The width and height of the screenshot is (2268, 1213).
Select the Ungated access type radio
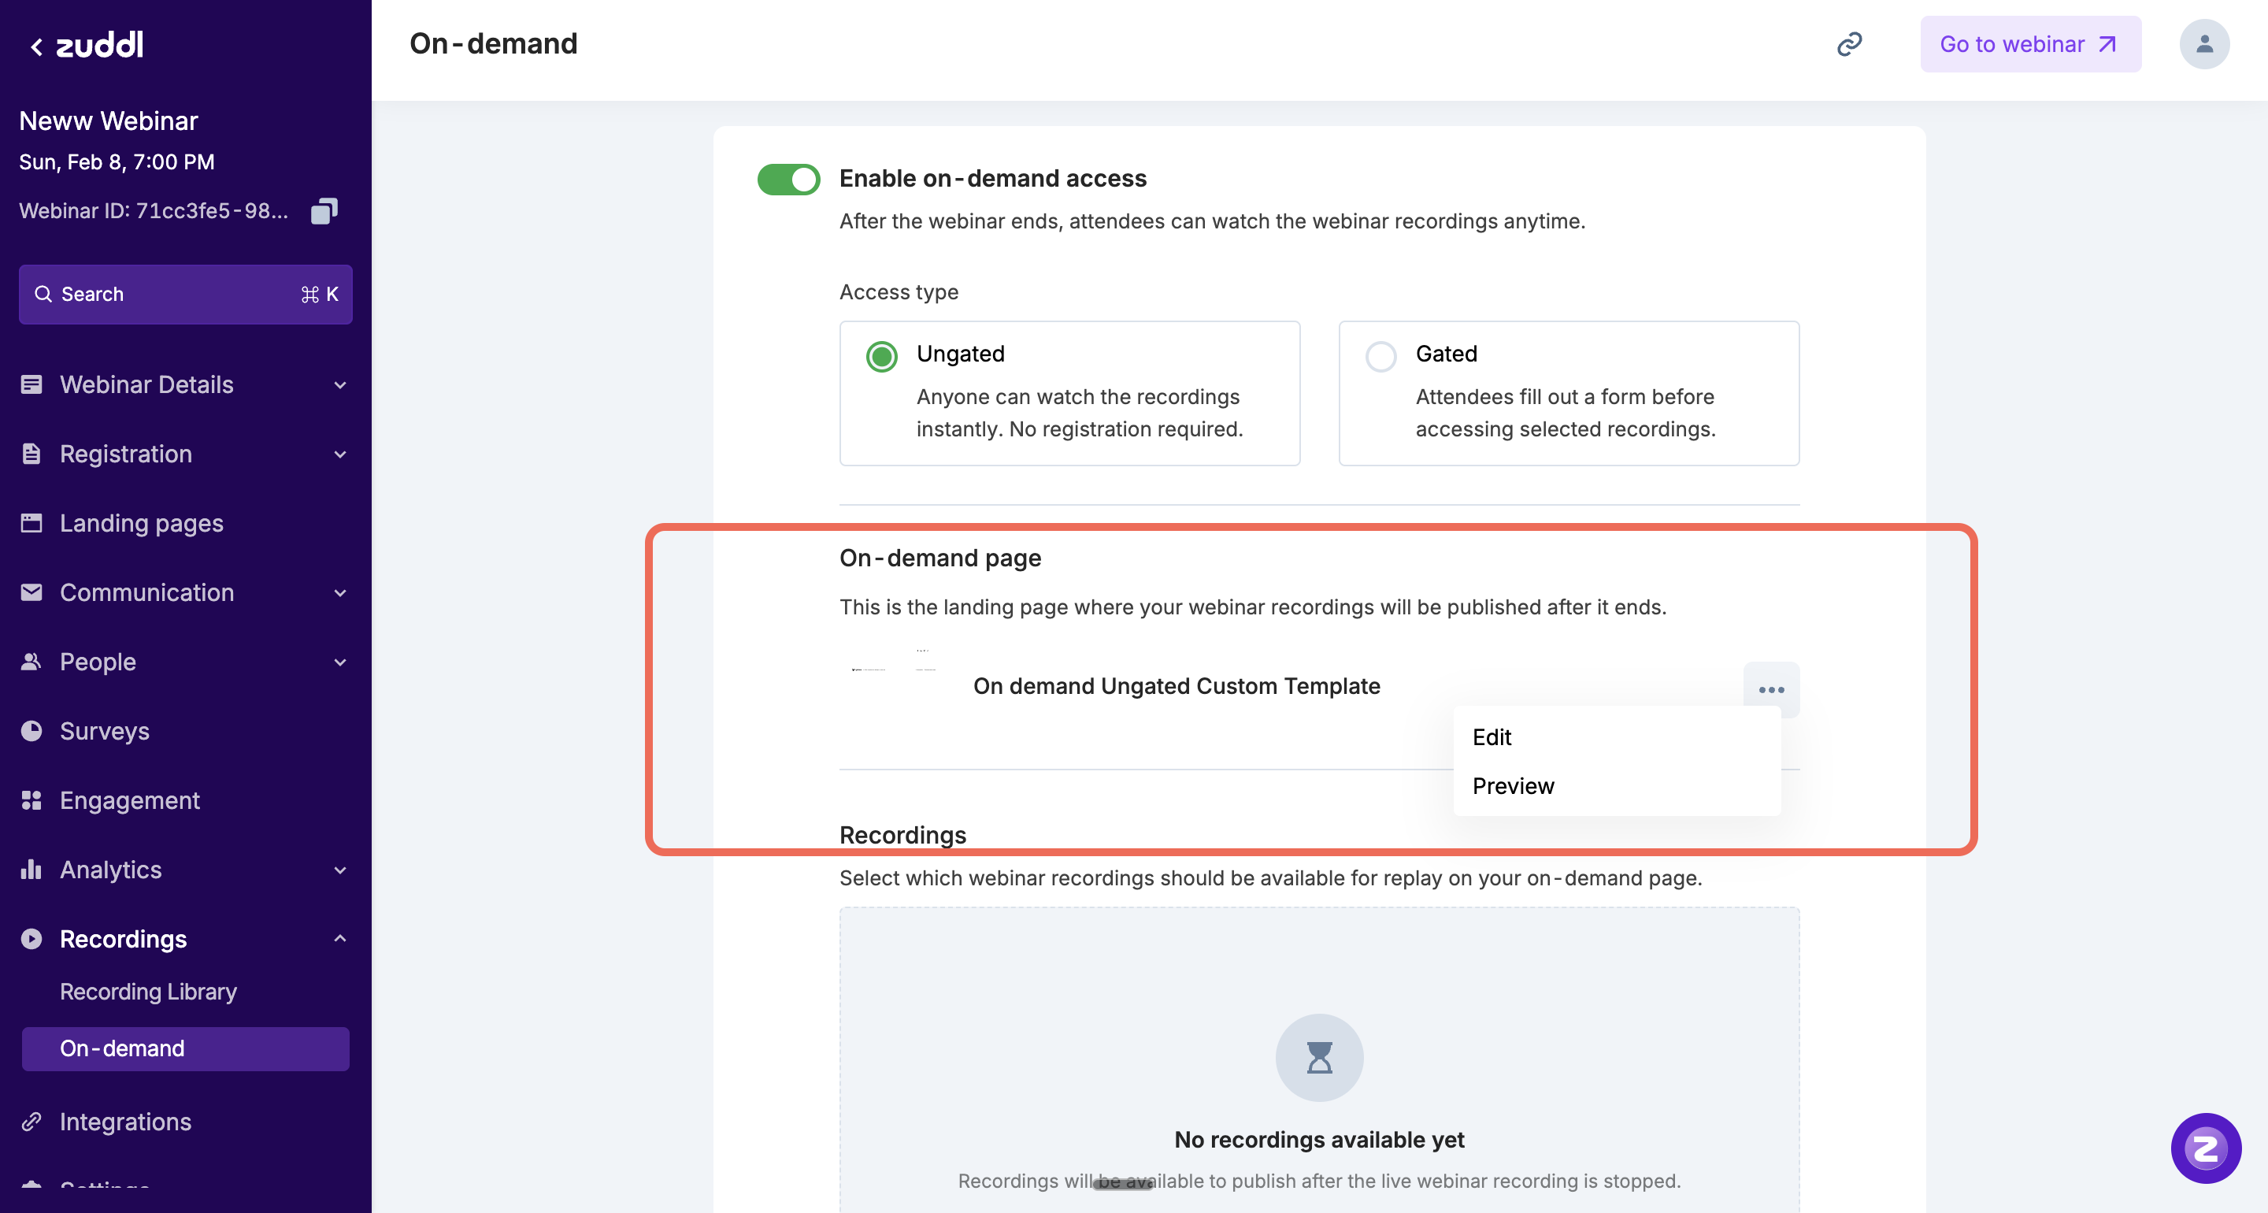tap(881, 356)
